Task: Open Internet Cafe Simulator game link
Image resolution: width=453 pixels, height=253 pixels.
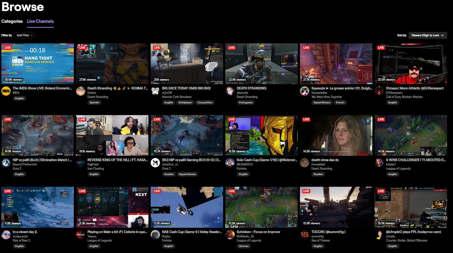Action: (177, 97)
